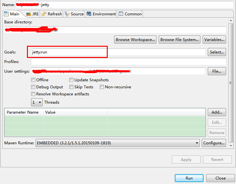Click the Main tab document icon
Image resolution: width=236 pixels, height=184 pixels.
[x=6, y=14]
